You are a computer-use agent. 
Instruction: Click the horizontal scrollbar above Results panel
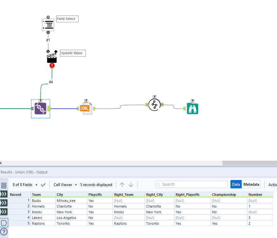click(x=111, y=163)
